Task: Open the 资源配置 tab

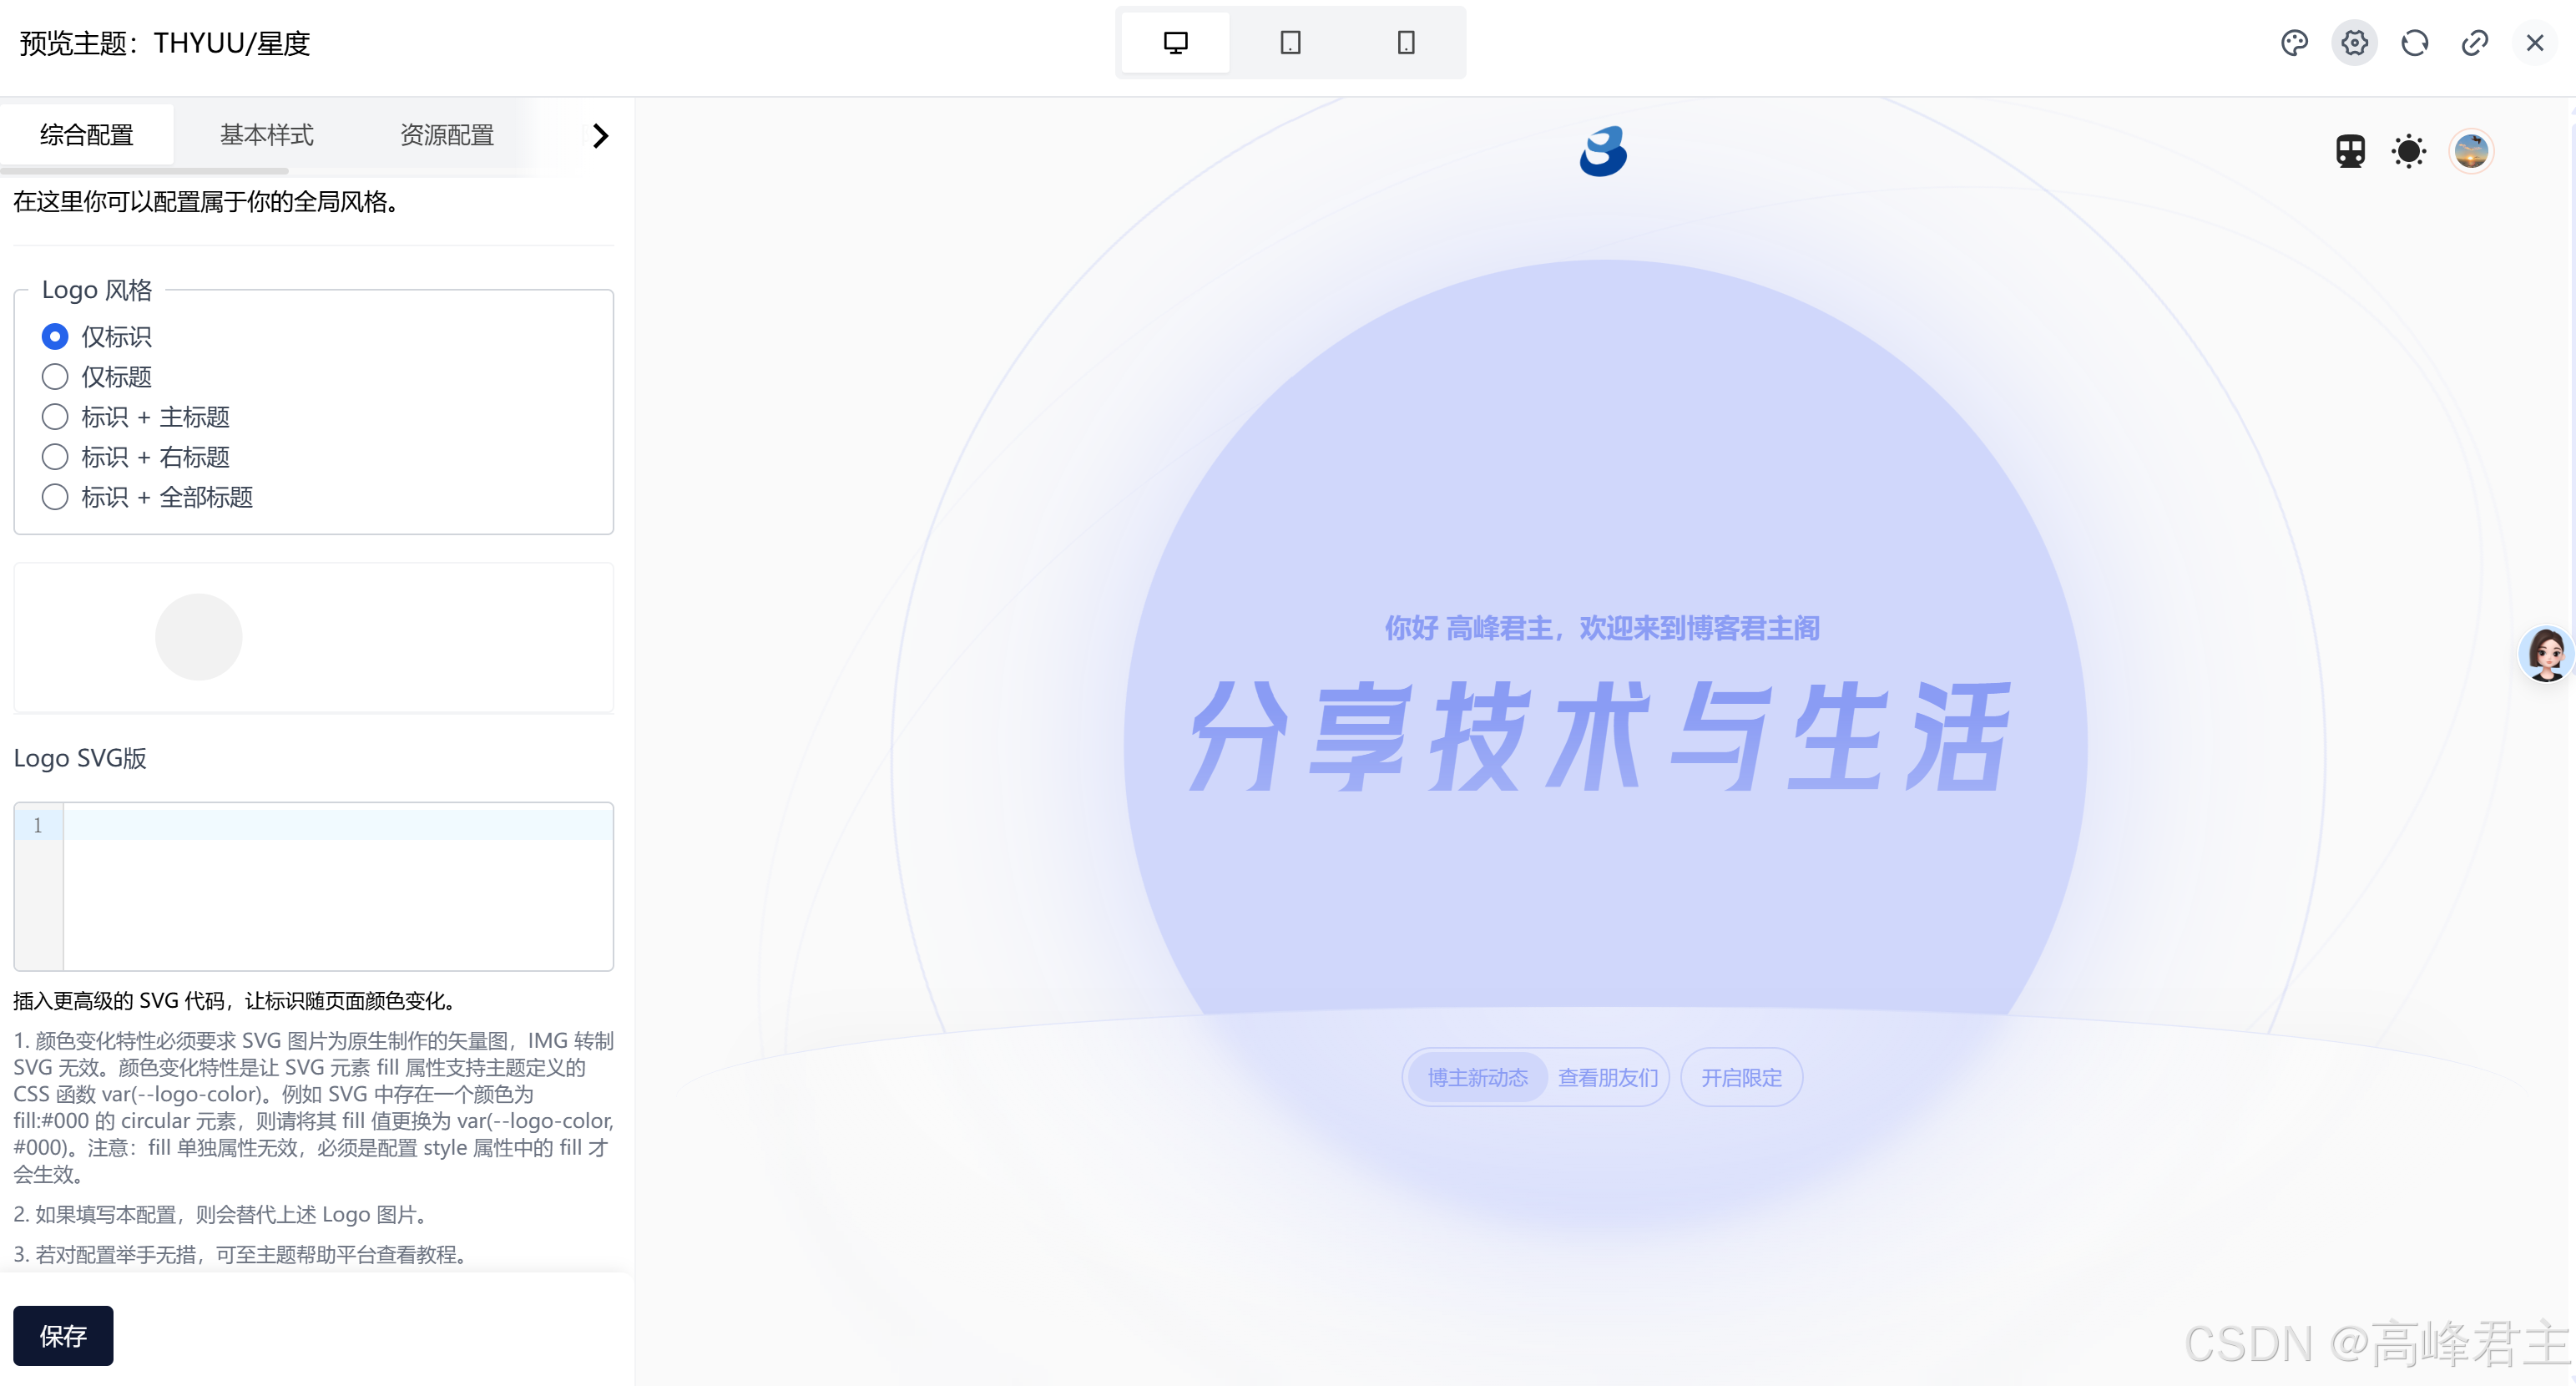Action: (447, 135)
